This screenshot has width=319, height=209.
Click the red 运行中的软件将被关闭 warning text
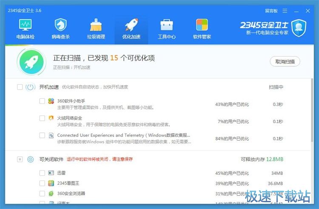tap(100, 159)
